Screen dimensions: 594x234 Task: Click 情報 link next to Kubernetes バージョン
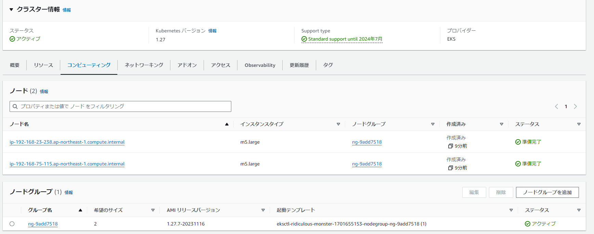click(x=212, y=31)
